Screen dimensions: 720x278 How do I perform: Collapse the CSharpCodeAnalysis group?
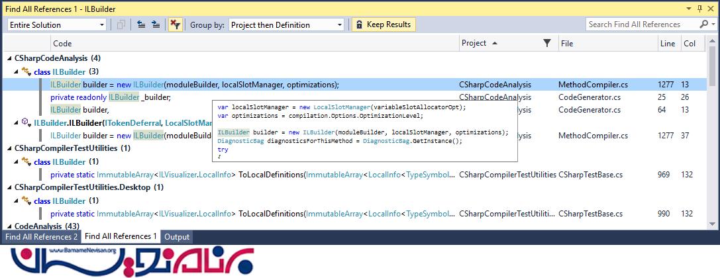coord(8,58)
